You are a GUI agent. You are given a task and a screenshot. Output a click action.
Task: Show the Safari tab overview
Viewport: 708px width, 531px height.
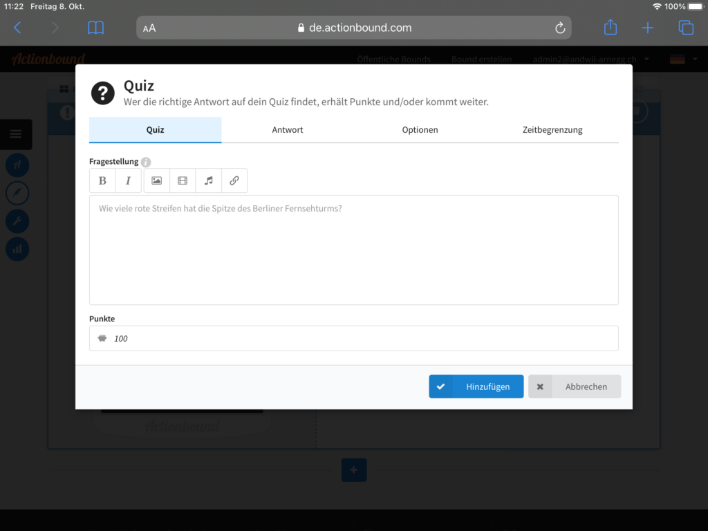click(685, 28)
